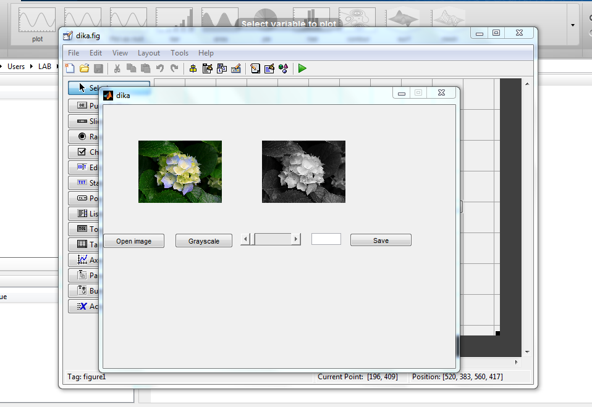Click the Copy icon in GUIDE toolbar

click(132, 68)
